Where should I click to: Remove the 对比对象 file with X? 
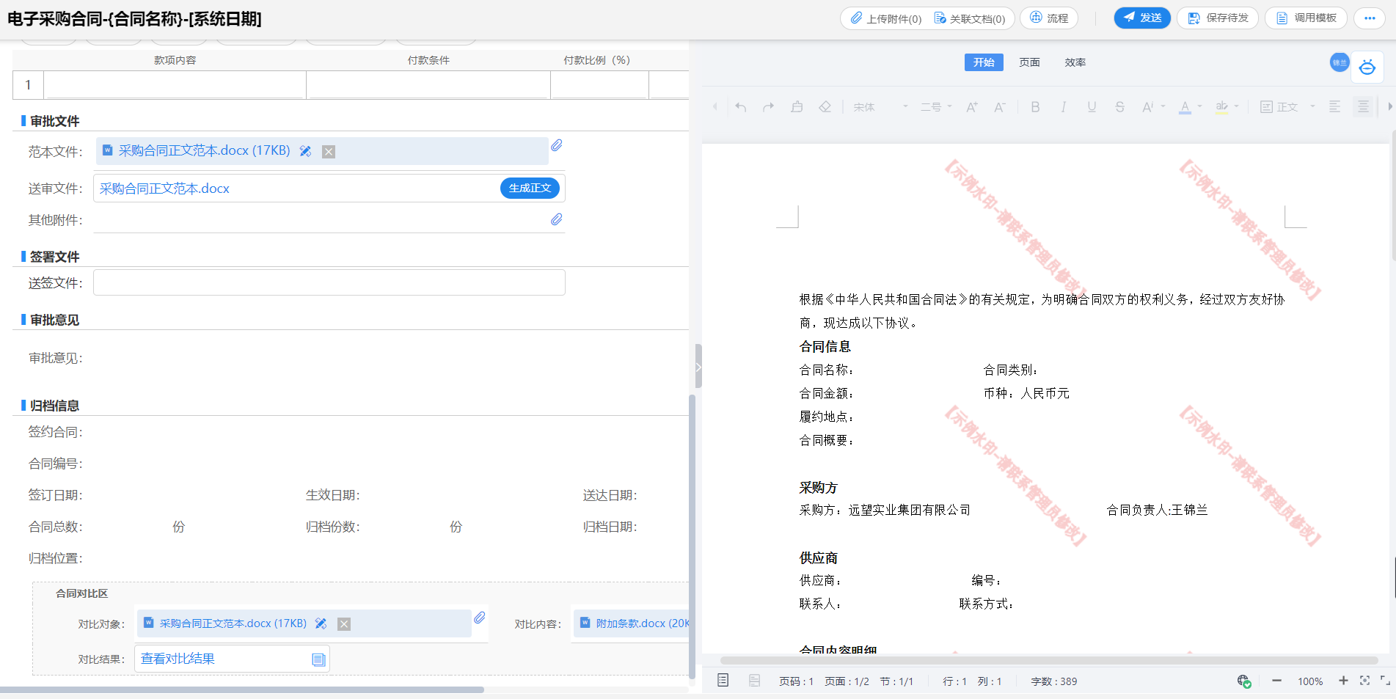(344, 624)
